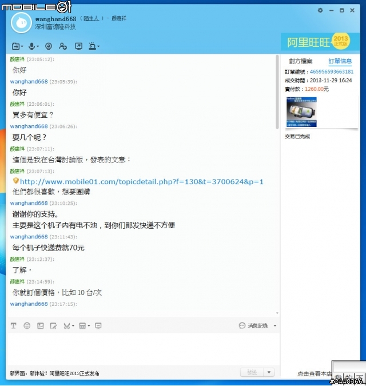This screenshot has height=386, width=366.
Task: Click the message 這個是我在台灣討論版，發表的文章：
Action: click(x=71, y=160)
